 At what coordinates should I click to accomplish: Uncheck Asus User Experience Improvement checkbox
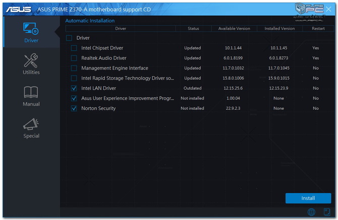coord(74,98)
